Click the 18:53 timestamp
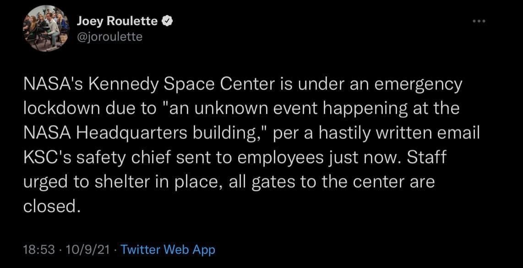This screenshot has width=523, height=268. pyautogui.click(x=38, y=250)
